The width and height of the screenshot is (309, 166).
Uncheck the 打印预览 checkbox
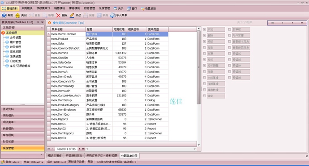[204, 66]
